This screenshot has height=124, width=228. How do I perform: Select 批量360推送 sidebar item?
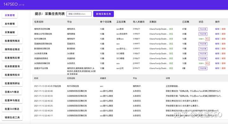pyautogui.click(x=12, y=109)
